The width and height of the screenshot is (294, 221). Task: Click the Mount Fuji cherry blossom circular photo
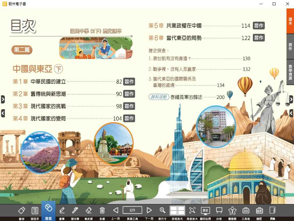40,152
